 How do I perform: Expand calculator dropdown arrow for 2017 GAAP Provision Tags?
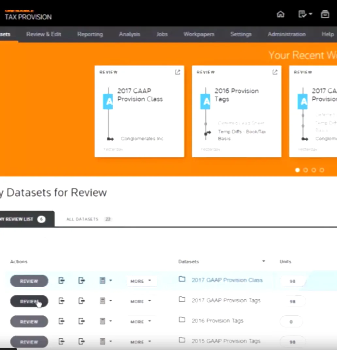point(111,301)
